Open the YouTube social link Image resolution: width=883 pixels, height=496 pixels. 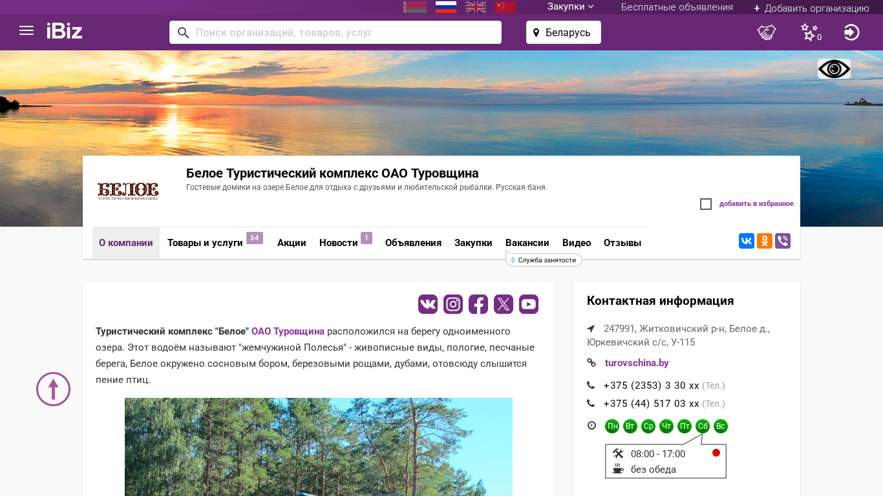click(529, 304)
